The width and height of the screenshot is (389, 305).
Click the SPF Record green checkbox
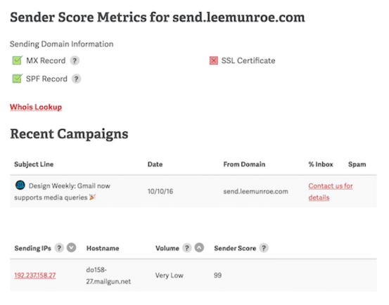click(17, 79)
